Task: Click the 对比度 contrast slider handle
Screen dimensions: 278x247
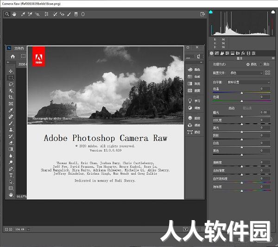Action: (242, 124)
